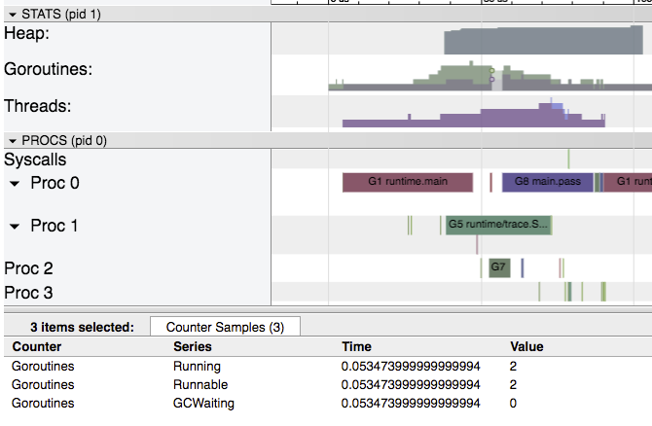Click the Goroutines counter graph
Screen dimensions: 652x426
[x=490, y=78]
